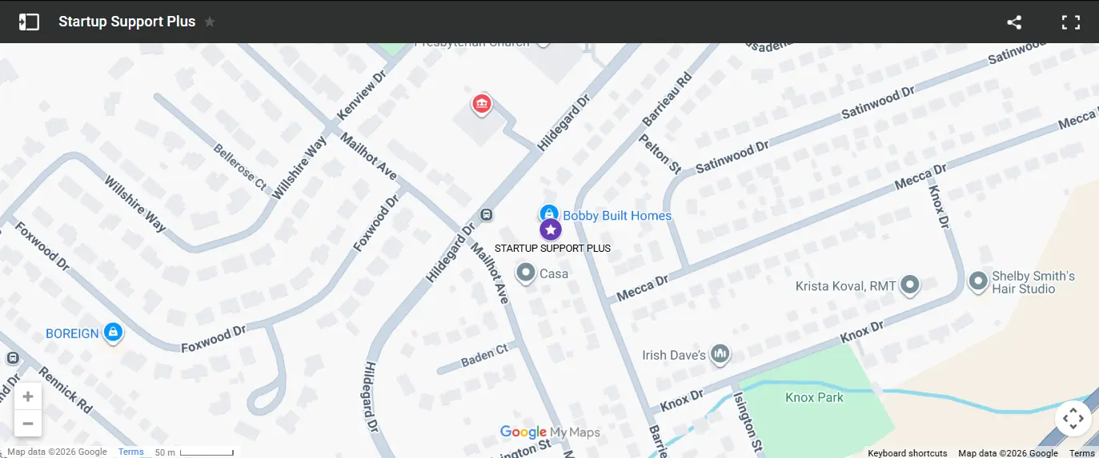Screen dimensions: 1099x458
Task: Click the Irish Dave's label
Action: (x=674, y=355)
